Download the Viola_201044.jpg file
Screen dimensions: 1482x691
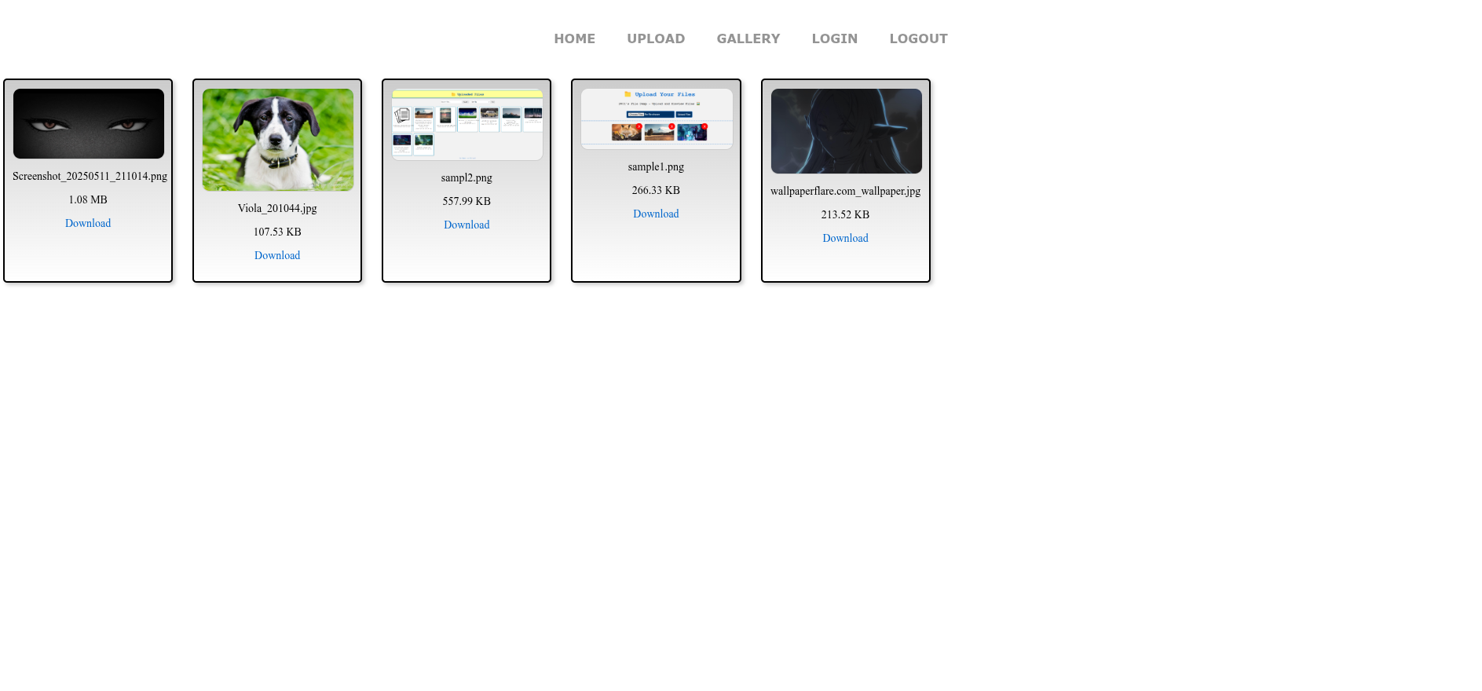(277, 255)
